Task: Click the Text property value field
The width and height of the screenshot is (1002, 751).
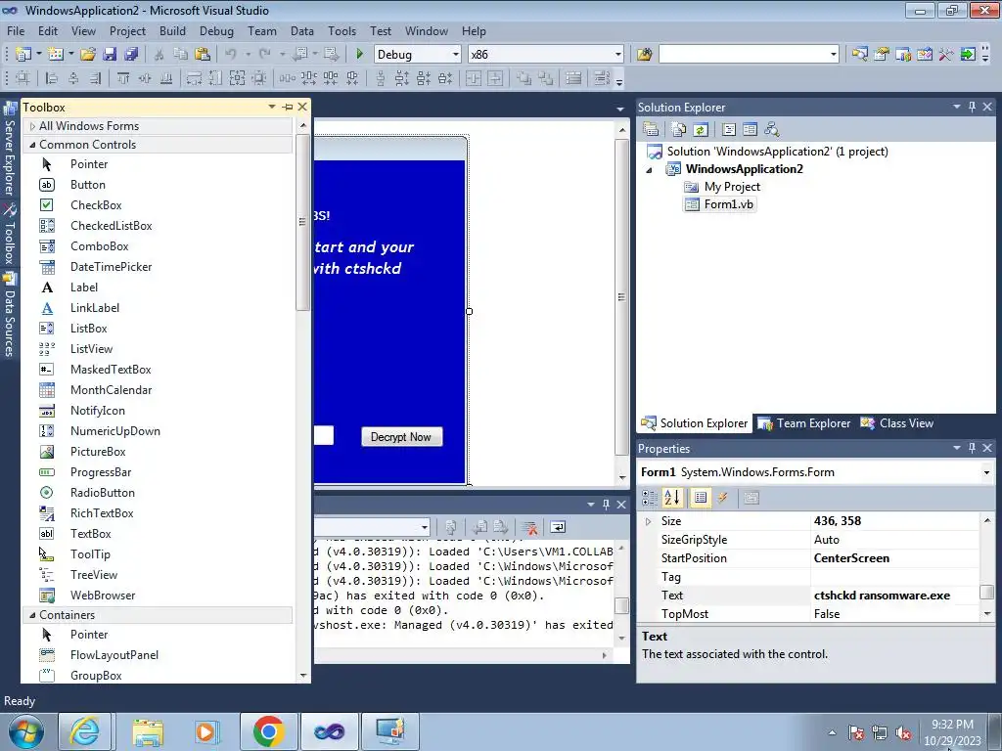Action: [x=894, y=596]
